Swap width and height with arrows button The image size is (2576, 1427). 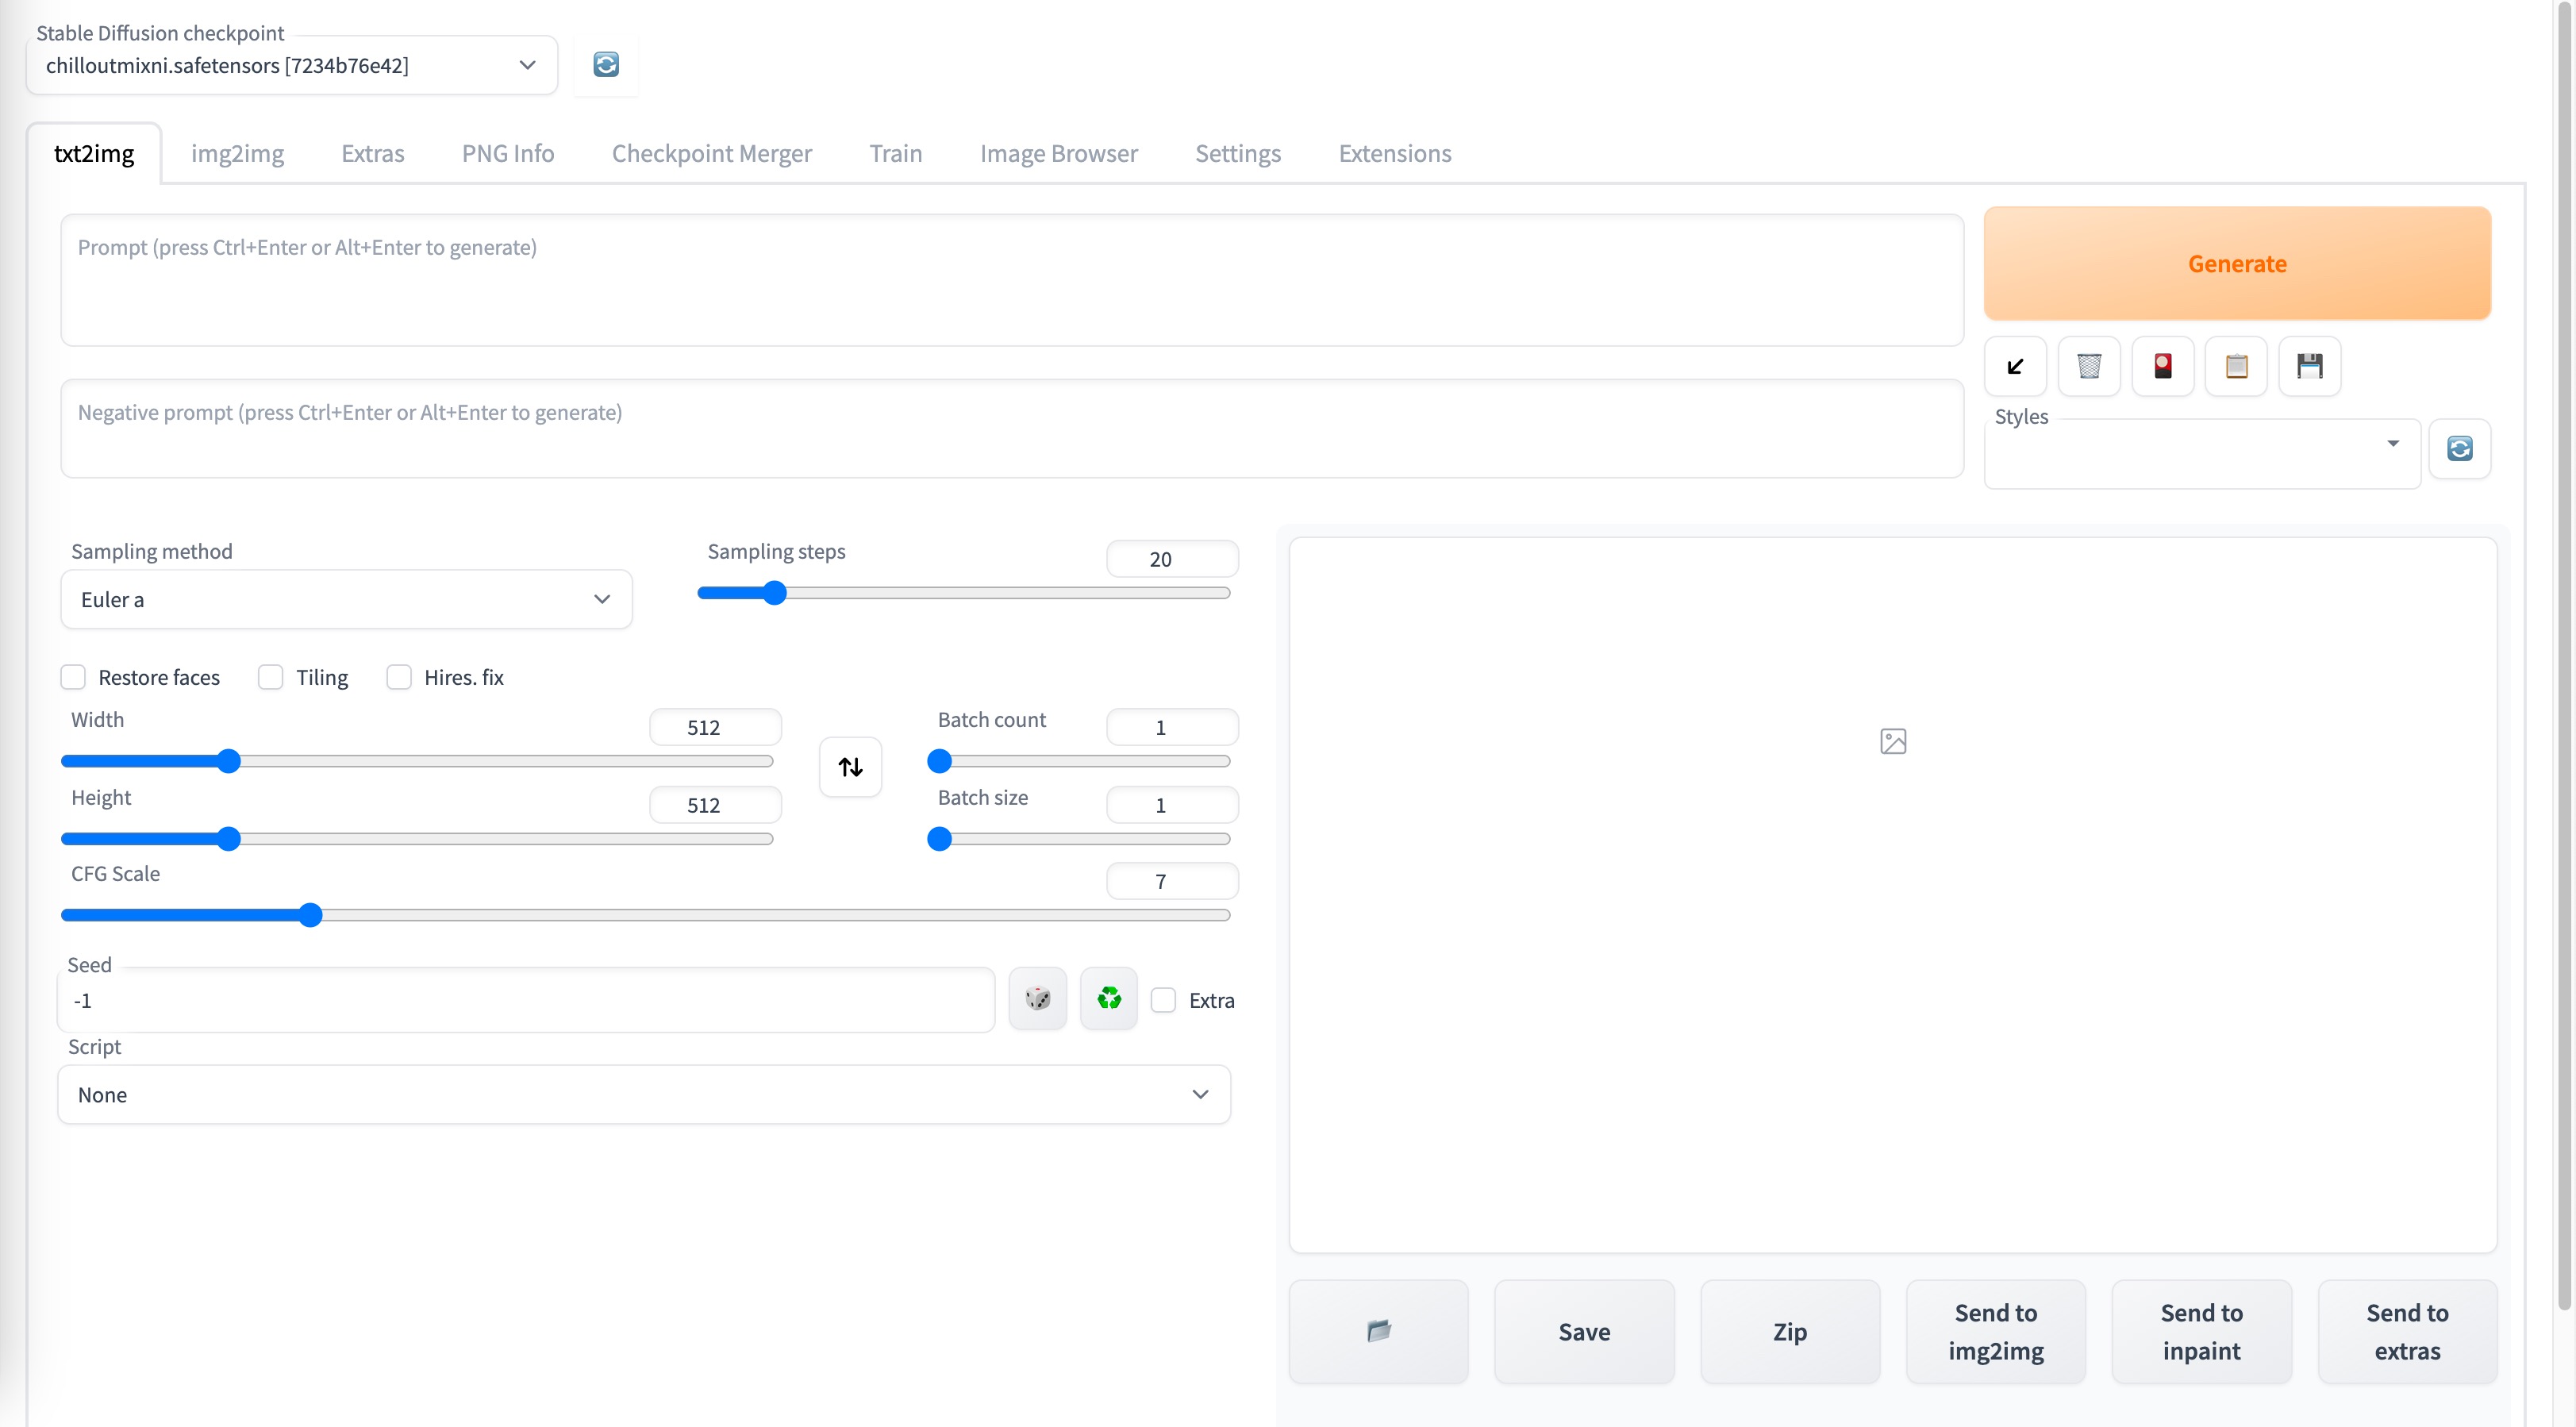pyautogui.click(x=850, y=767)
